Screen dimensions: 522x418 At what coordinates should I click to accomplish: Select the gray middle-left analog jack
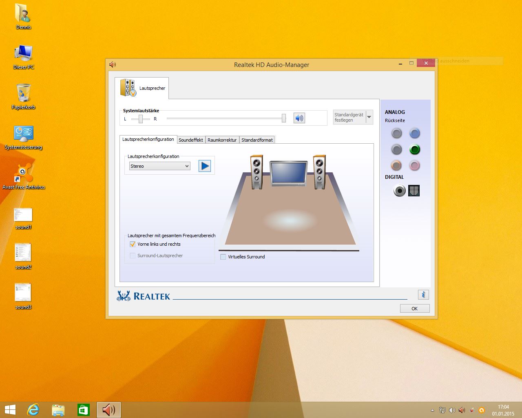click(x=396, y=149)
